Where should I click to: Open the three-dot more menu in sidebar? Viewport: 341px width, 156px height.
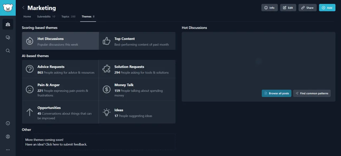(x=8, y=150)
